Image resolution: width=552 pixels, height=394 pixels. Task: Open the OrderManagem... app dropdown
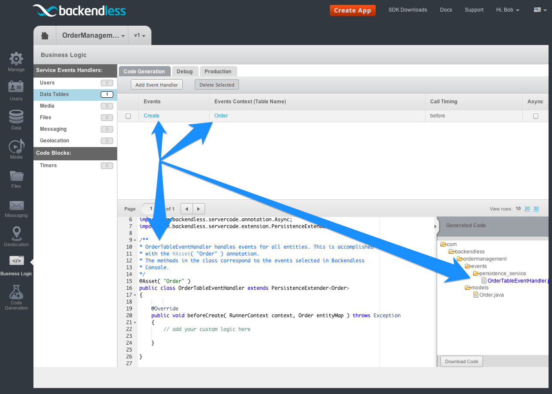click(93, 36)
